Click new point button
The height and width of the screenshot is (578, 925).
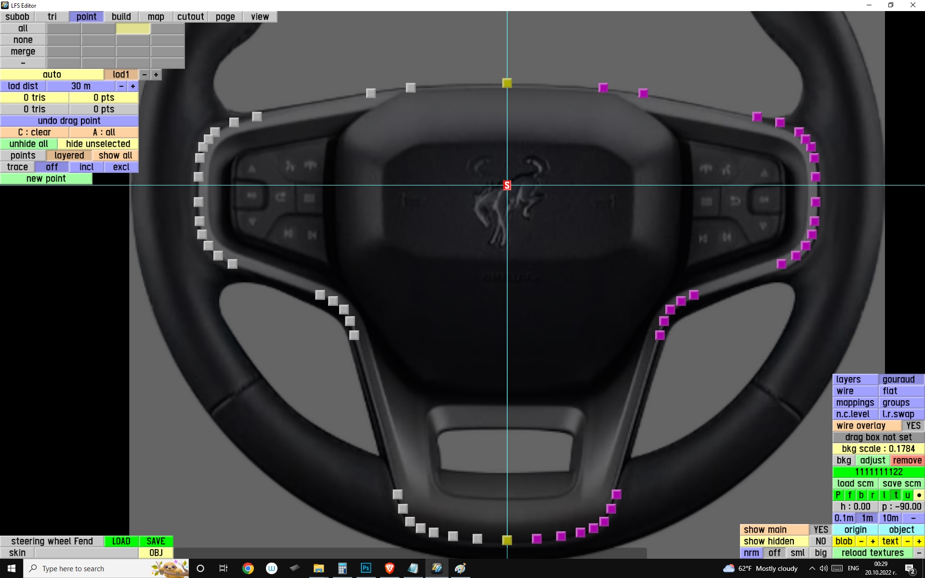tap(46, 179)
